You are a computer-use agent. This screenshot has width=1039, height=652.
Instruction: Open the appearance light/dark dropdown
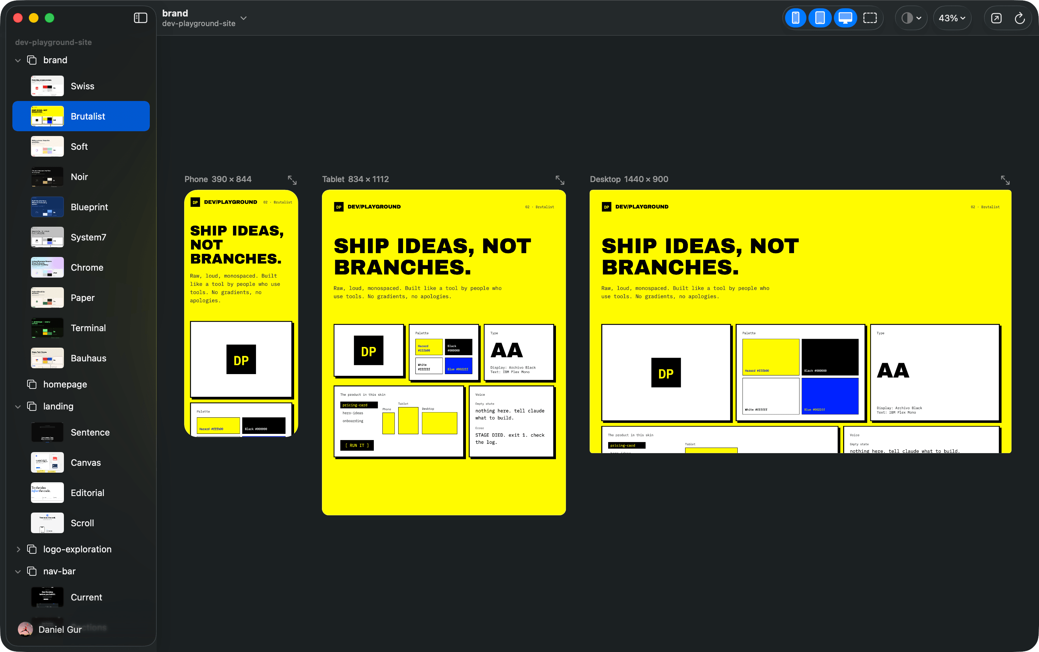tap(911, 18)
